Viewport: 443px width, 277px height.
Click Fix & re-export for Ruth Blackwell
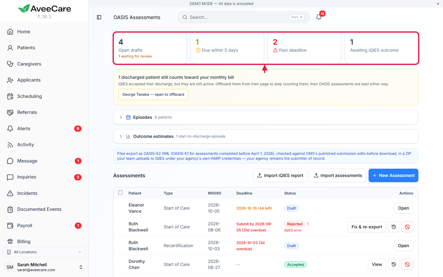pyautogui.click(x=367, y=227)
